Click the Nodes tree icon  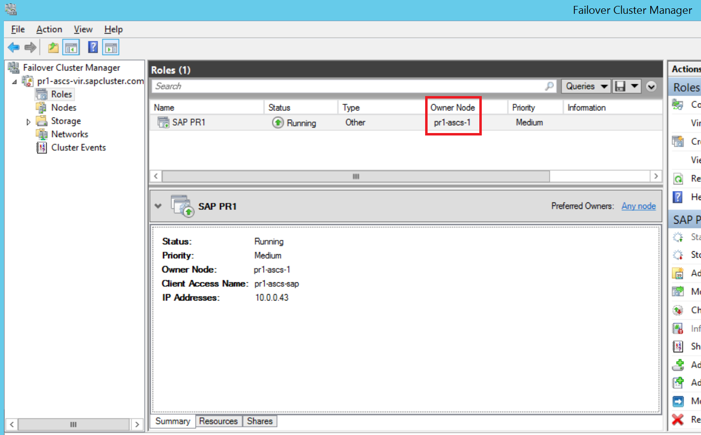point(42,107)
